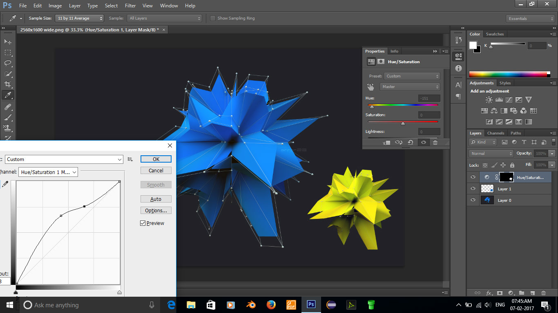This screenshot has height=313, width=558.
Task: Select the Crop tool
Action: click(8, 84)
